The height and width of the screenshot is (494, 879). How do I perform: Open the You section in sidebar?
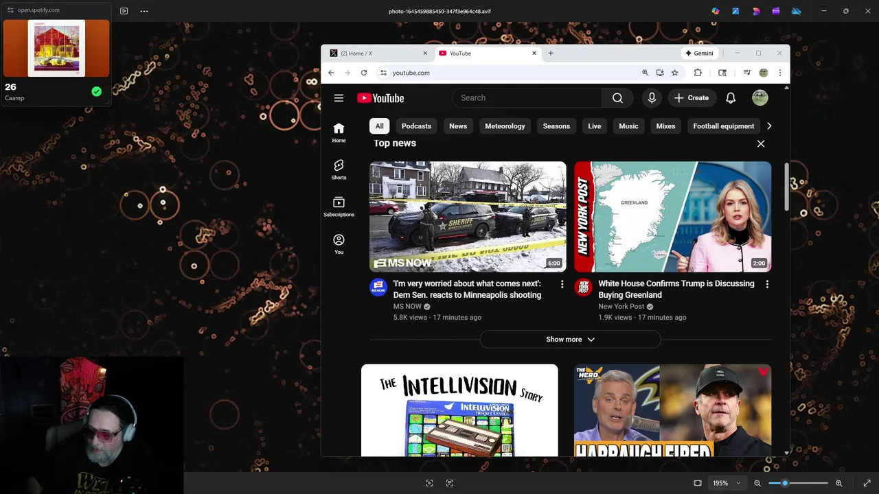tap(339, 244)
